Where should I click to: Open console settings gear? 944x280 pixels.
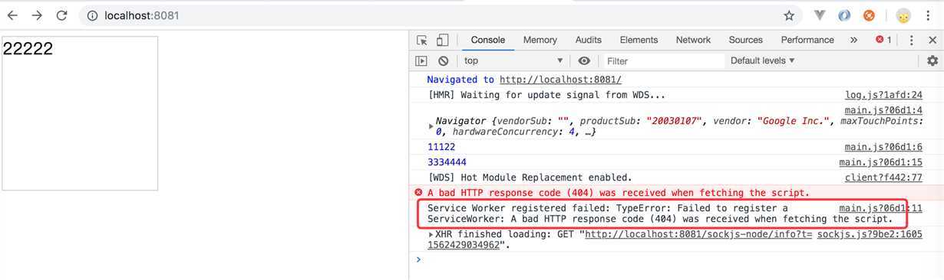(932, 61)
